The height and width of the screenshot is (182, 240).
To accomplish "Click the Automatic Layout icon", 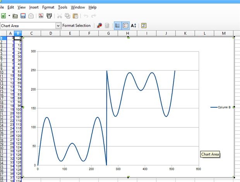I will pos(144,26).
